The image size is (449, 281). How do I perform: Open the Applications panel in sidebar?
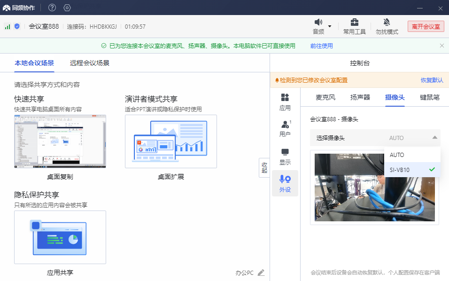(285, 101)
